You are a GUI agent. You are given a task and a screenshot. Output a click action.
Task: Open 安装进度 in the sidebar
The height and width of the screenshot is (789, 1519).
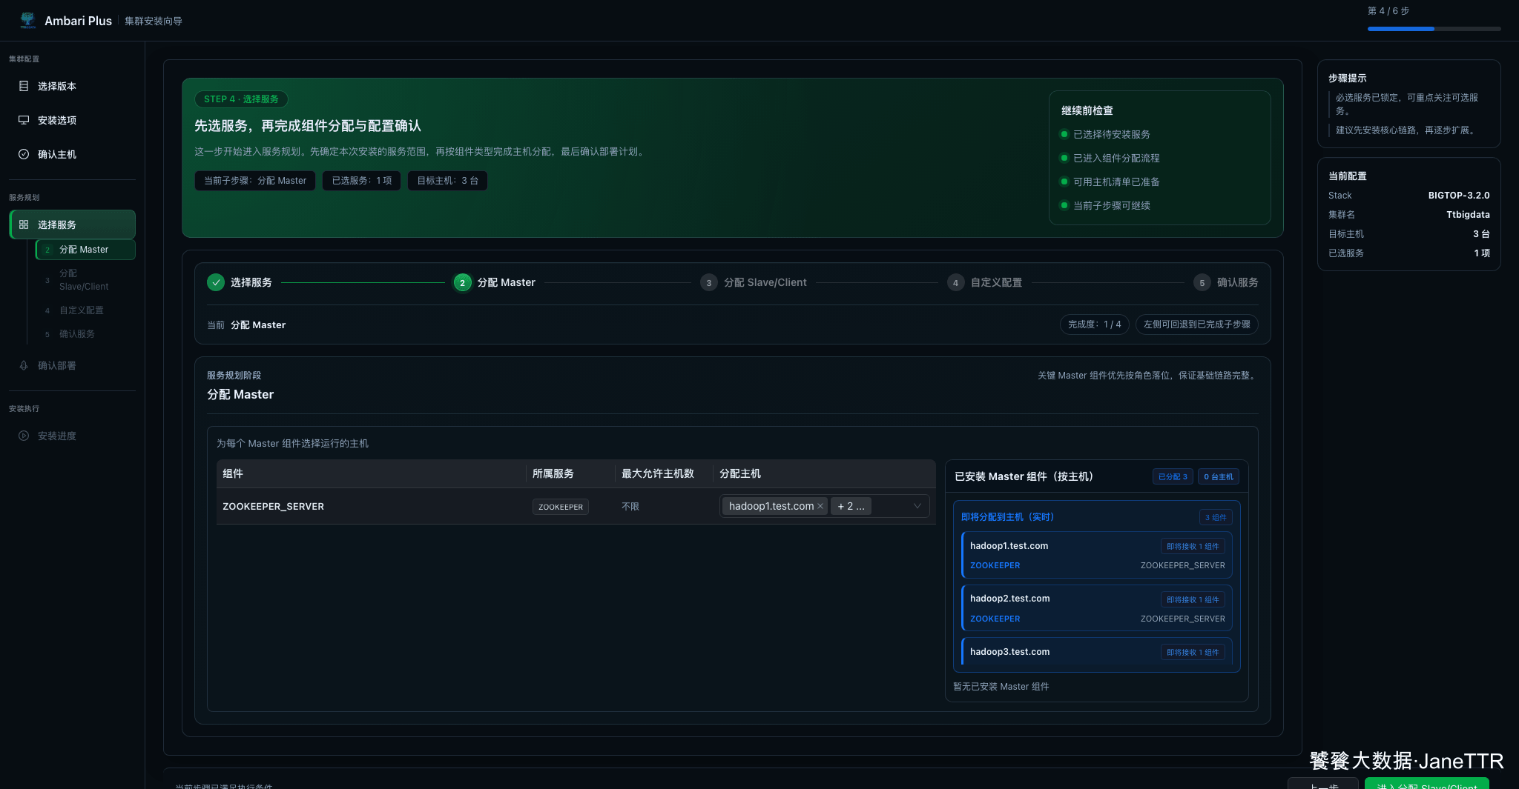(73, 436)
